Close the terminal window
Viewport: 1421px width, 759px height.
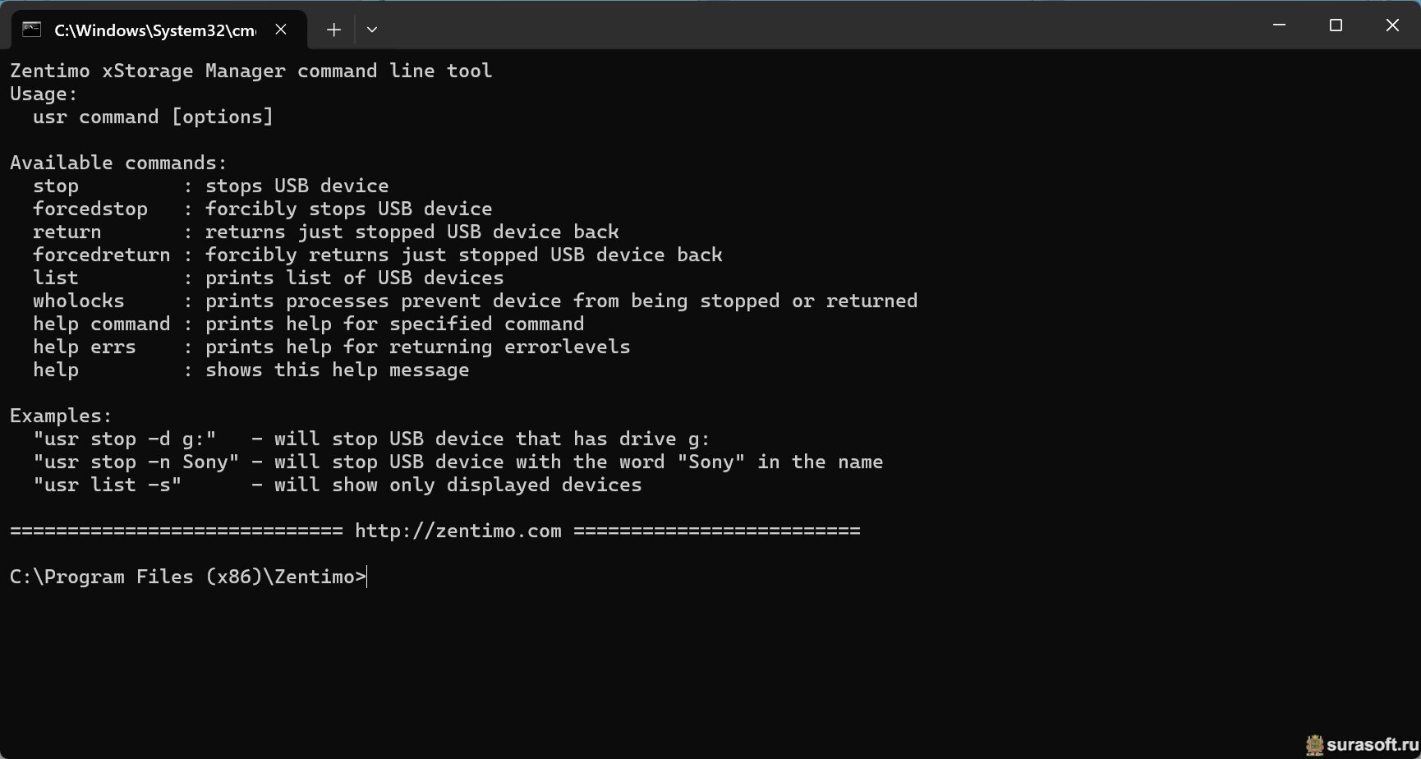(1392, 25)
